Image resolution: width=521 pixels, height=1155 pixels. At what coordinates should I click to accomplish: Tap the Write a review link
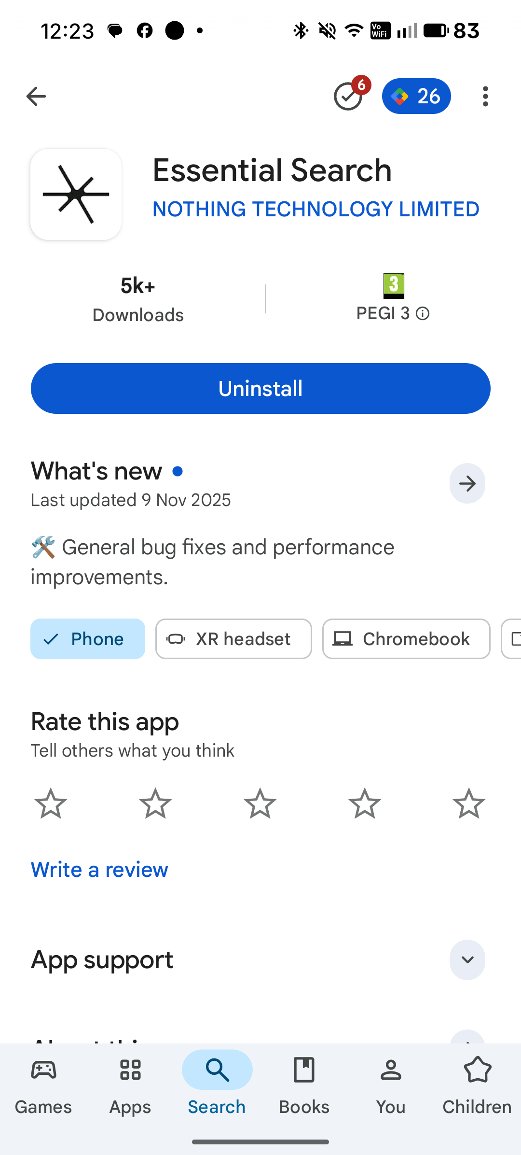(99, 870)
